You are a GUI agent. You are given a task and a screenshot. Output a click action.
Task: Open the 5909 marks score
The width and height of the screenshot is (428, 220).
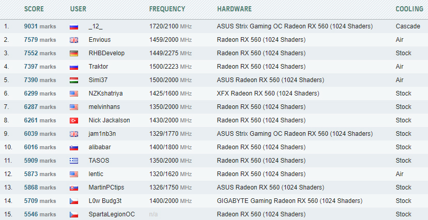coord(40,161)
